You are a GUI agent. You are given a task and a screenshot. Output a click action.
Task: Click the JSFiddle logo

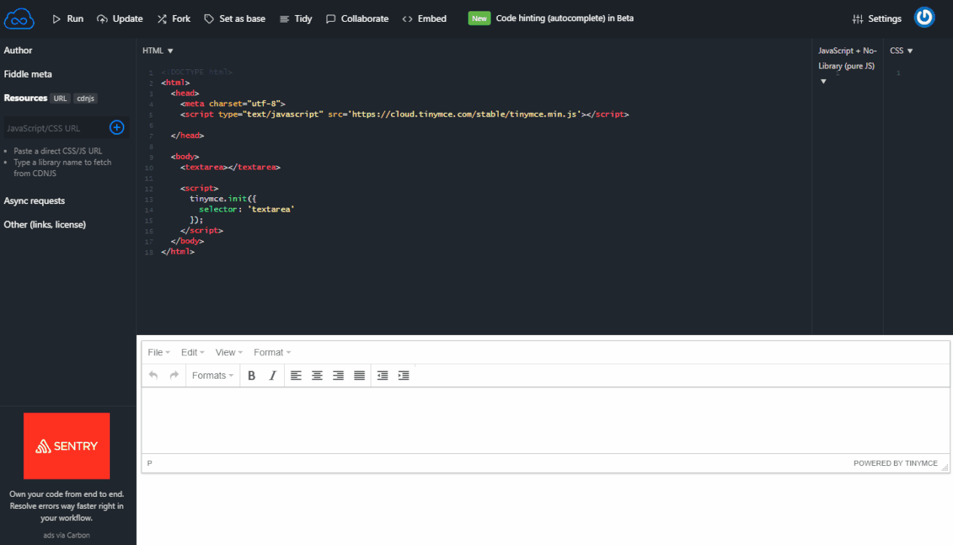[x=19, y=19]
